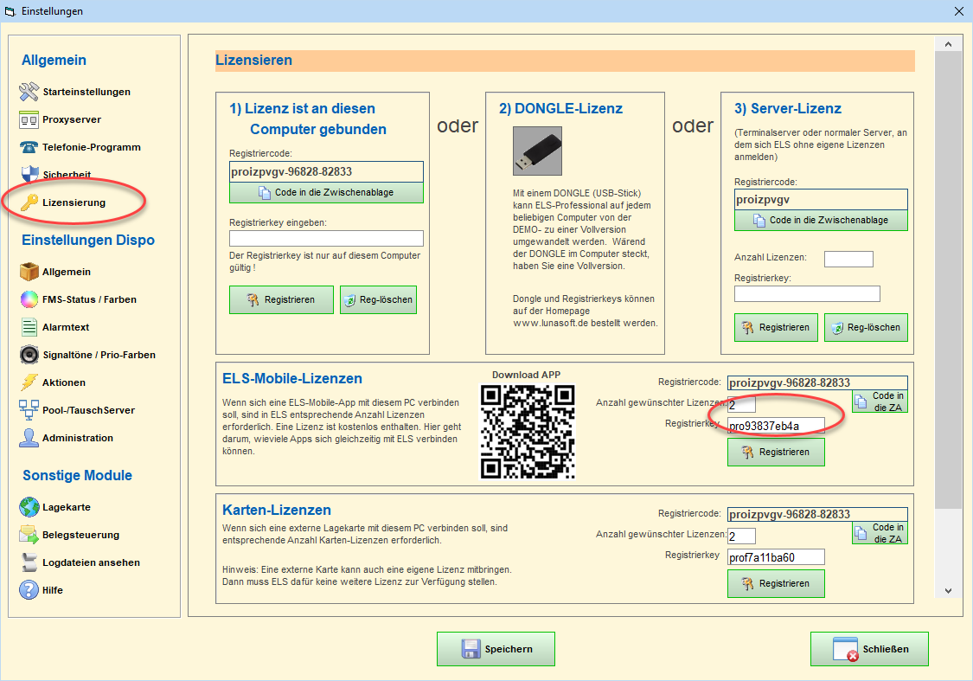Open the Lagekarte globe icon

tap(29, 507)
